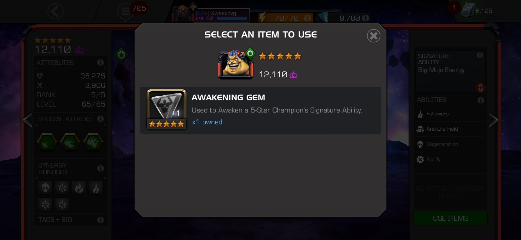This screenshot has height=240, width=521.
Task: Open the Nullify ability entry
Action: 450,159
